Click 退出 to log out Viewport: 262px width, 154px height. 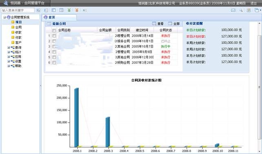pyautogui.click(x=253, y=3)
